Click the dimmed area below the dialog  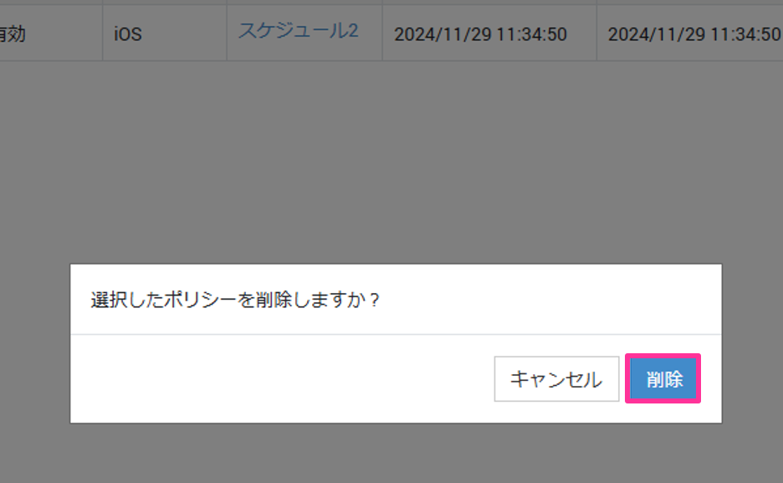[391, 454]
